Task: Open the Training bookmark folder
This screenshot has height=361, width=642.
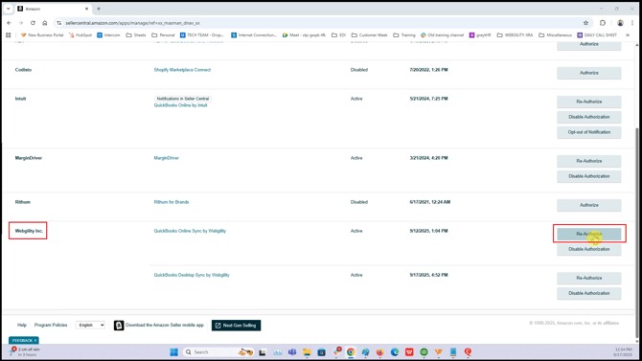Action: tap(404, 35)
